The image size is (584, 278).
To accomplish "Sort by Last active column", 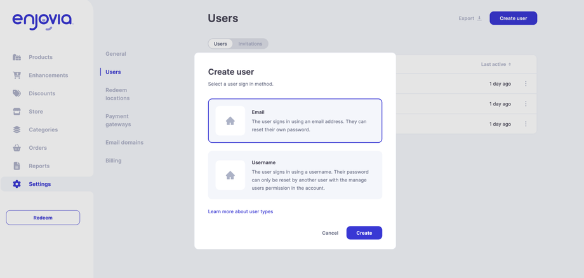I will pyautogui.click(x=496, y=64).
